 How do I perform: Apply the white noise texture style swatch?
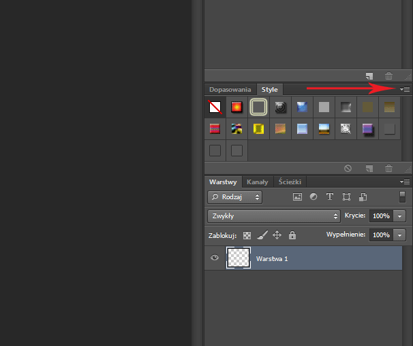(346, 128)
